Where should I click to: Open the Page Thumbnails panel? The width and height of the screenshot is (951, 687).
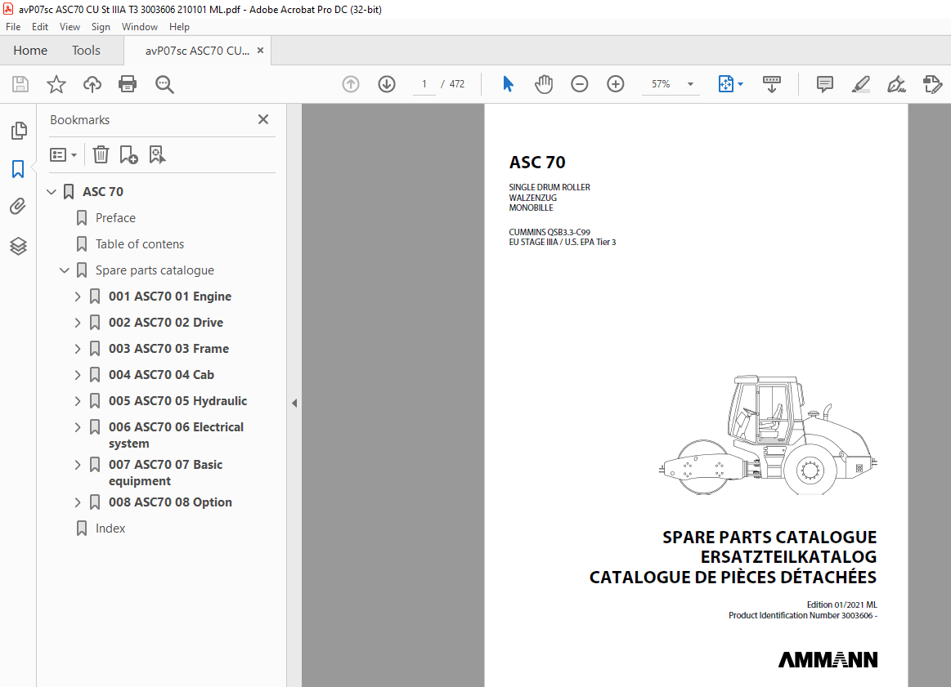point(19,130)
